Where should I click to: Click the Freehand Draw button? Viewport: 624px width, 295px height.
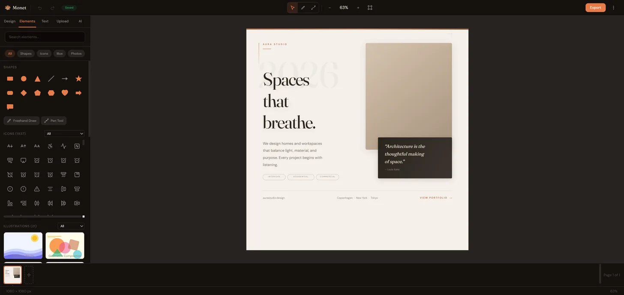[21, 121]
